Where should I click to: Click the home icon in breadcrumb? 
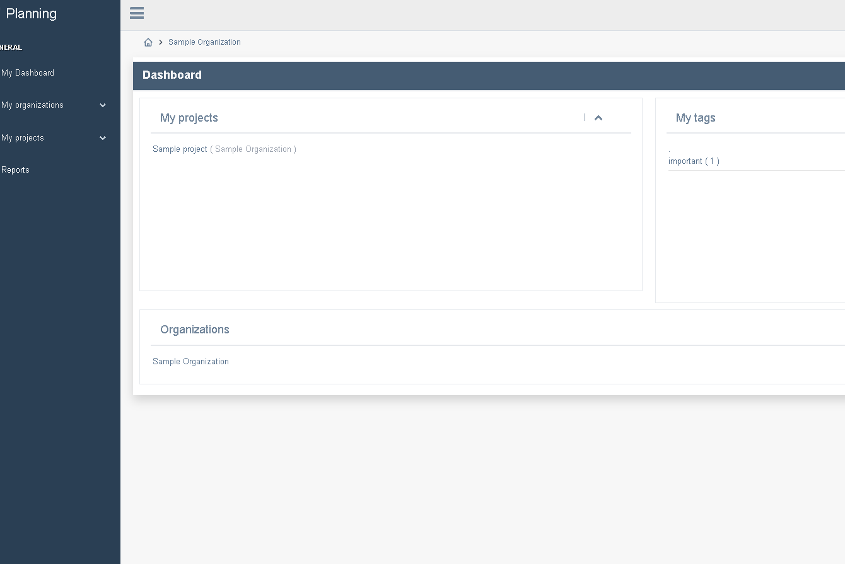tap(148, 42)
